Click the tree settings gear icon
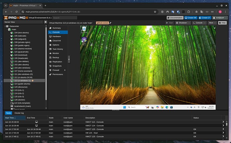The width and height of the screenshot is (231, 143). pos(46,22)
